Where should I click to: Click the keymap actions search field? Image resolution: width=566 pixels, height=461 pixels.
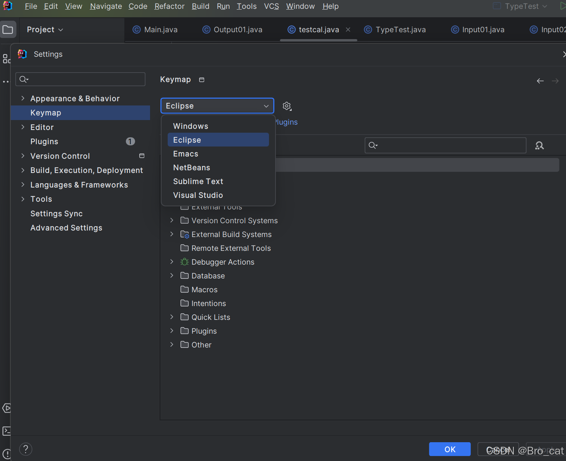coord(445,145)
